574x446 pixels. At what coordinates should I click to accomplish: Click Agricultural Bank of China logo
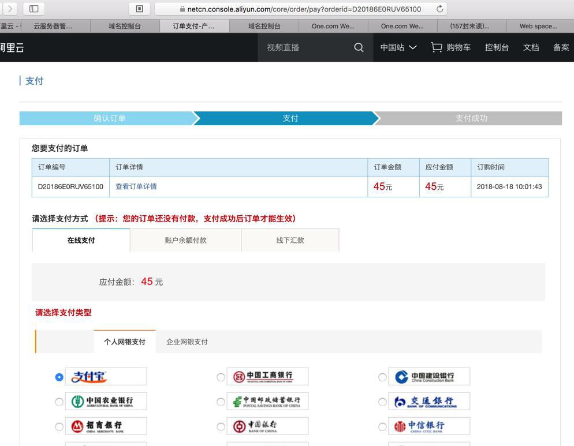[106, 402]
